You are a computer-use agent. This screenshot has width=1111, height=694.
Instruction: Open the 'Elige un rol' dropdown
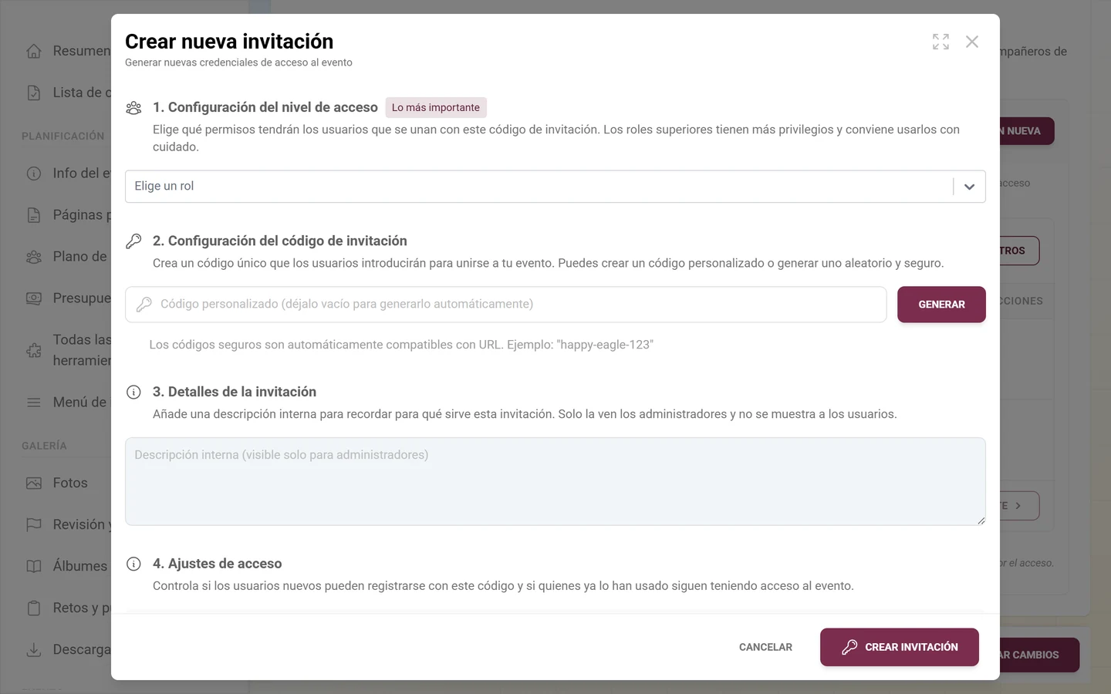tap(555, 187)
